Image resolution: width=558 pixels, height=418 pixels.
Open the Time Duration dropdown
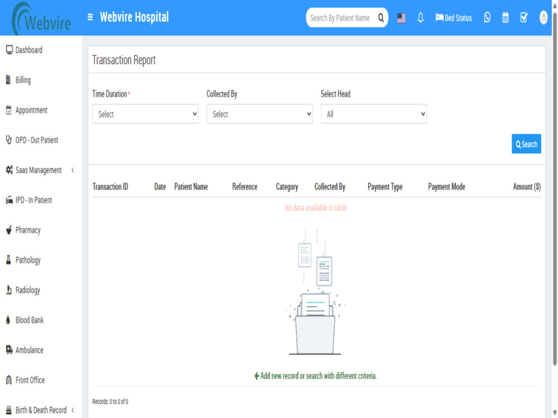[x=145, y=114]
